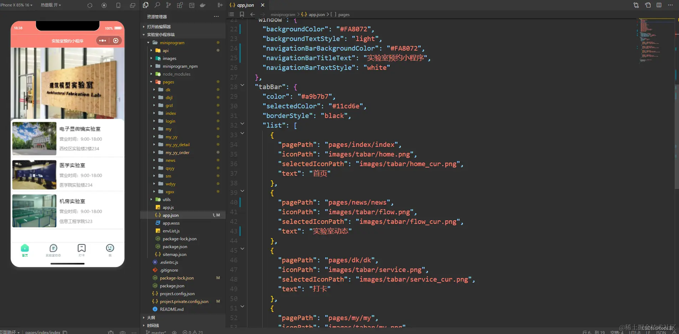Open the iPhone X device dropdown

coord(16,5)
